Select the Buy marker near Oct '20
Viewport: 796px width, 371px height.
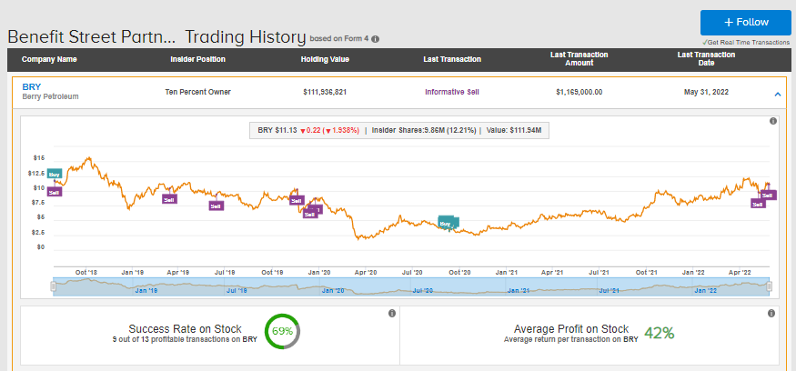coord(445,223)
